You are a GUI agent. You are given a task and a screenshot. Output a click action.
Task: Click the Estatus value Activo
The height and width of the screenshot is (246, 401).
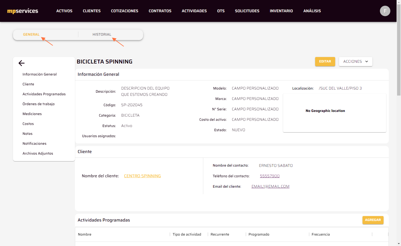pyautogui.click(x=126, y=126)
